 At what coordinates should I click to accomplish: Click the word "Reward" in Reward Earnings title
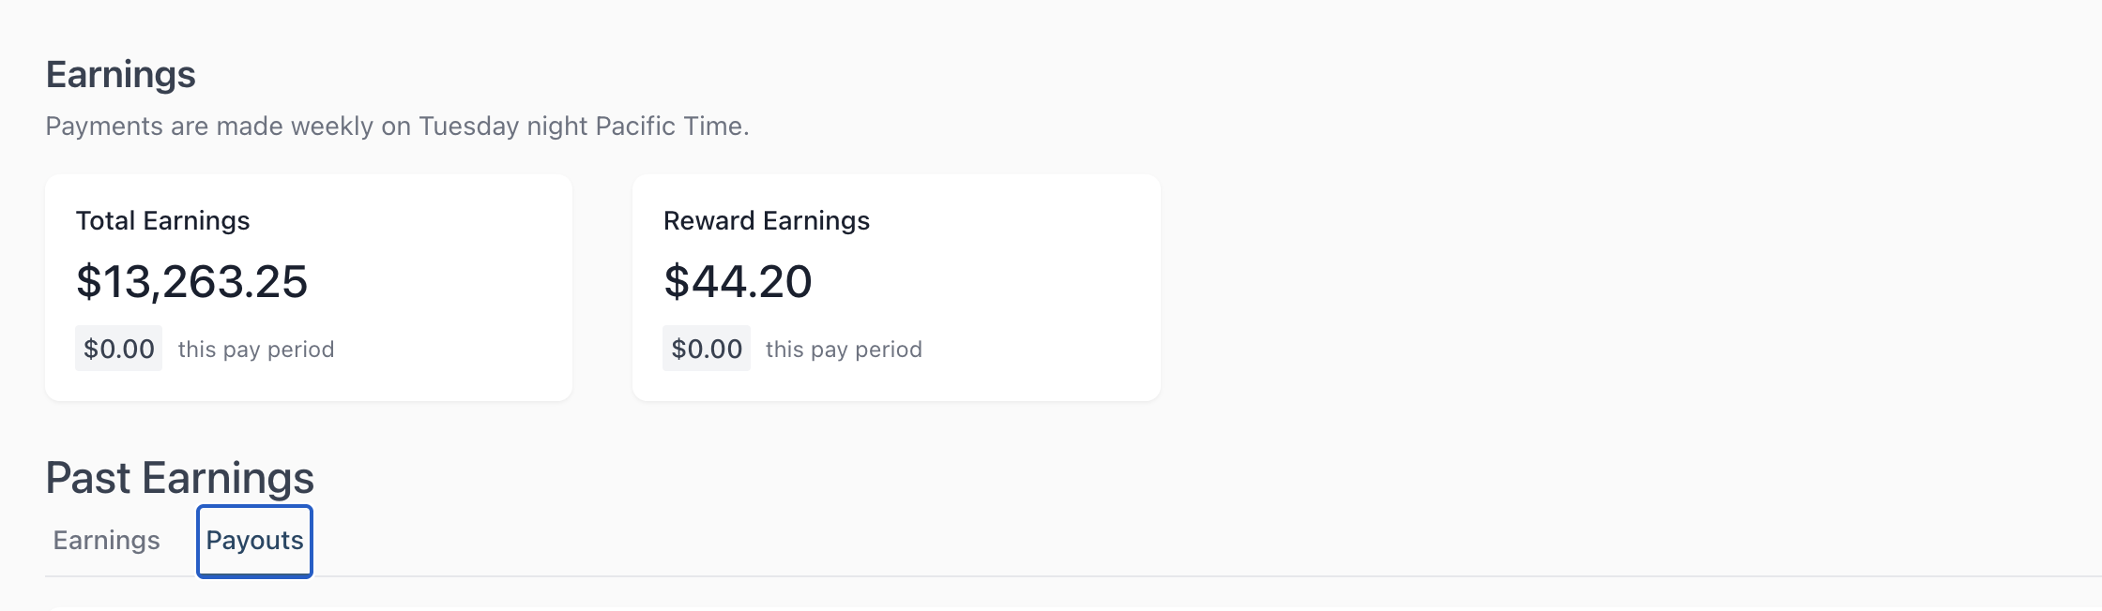click(708, 221)
